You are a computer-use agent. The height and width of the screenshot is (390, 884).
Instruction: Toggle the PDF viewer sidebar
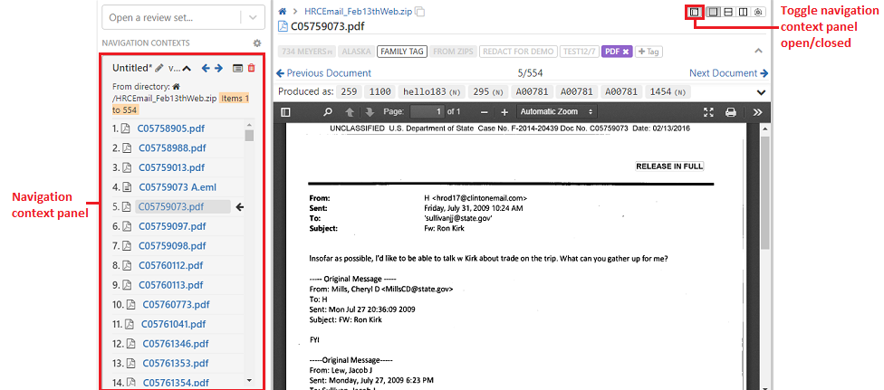286,111
